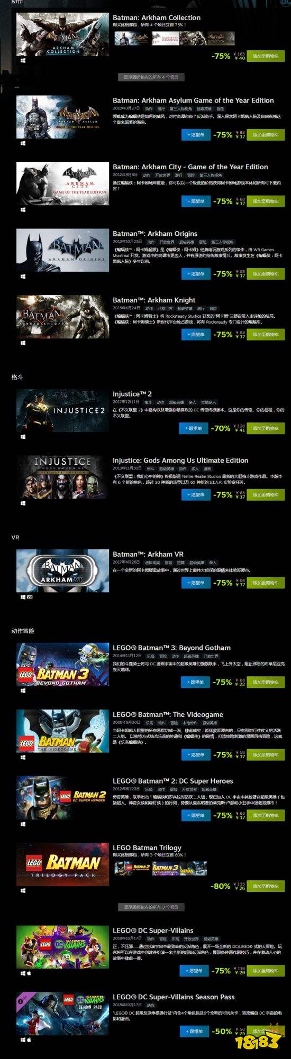Click Windows icon under Injustice Gods Among Us

tap(23, 503)
